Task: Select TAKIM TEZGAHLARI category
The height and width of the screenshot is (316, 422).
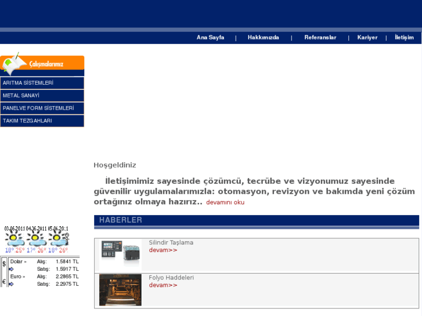Action: point(42,121)
